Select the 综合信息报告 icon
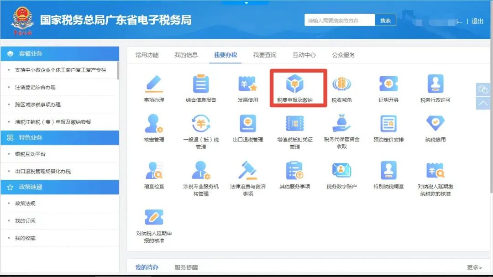The height and width of the screenshot is (277, 493). (201, 84)
